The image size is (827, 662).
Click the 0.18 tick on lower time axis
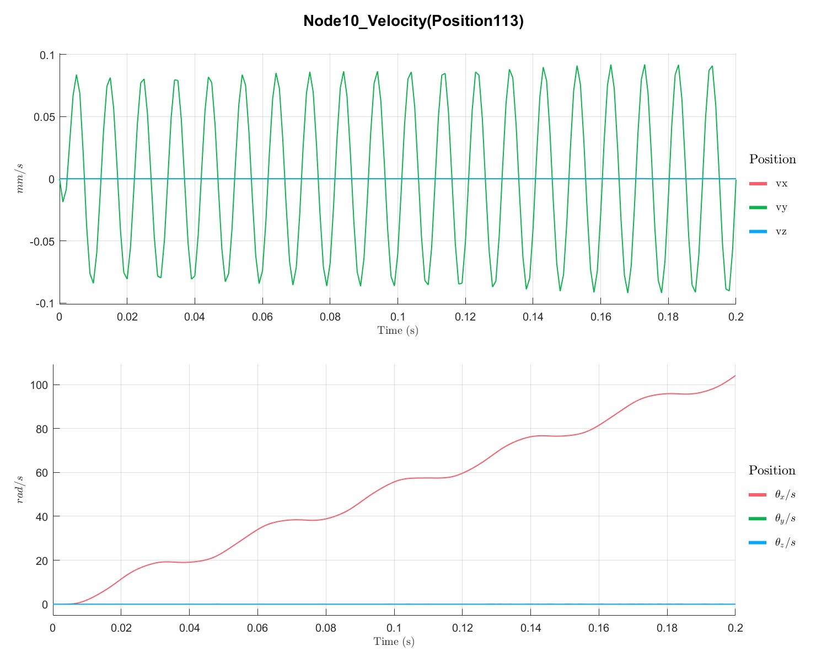(x=667, y=628)
